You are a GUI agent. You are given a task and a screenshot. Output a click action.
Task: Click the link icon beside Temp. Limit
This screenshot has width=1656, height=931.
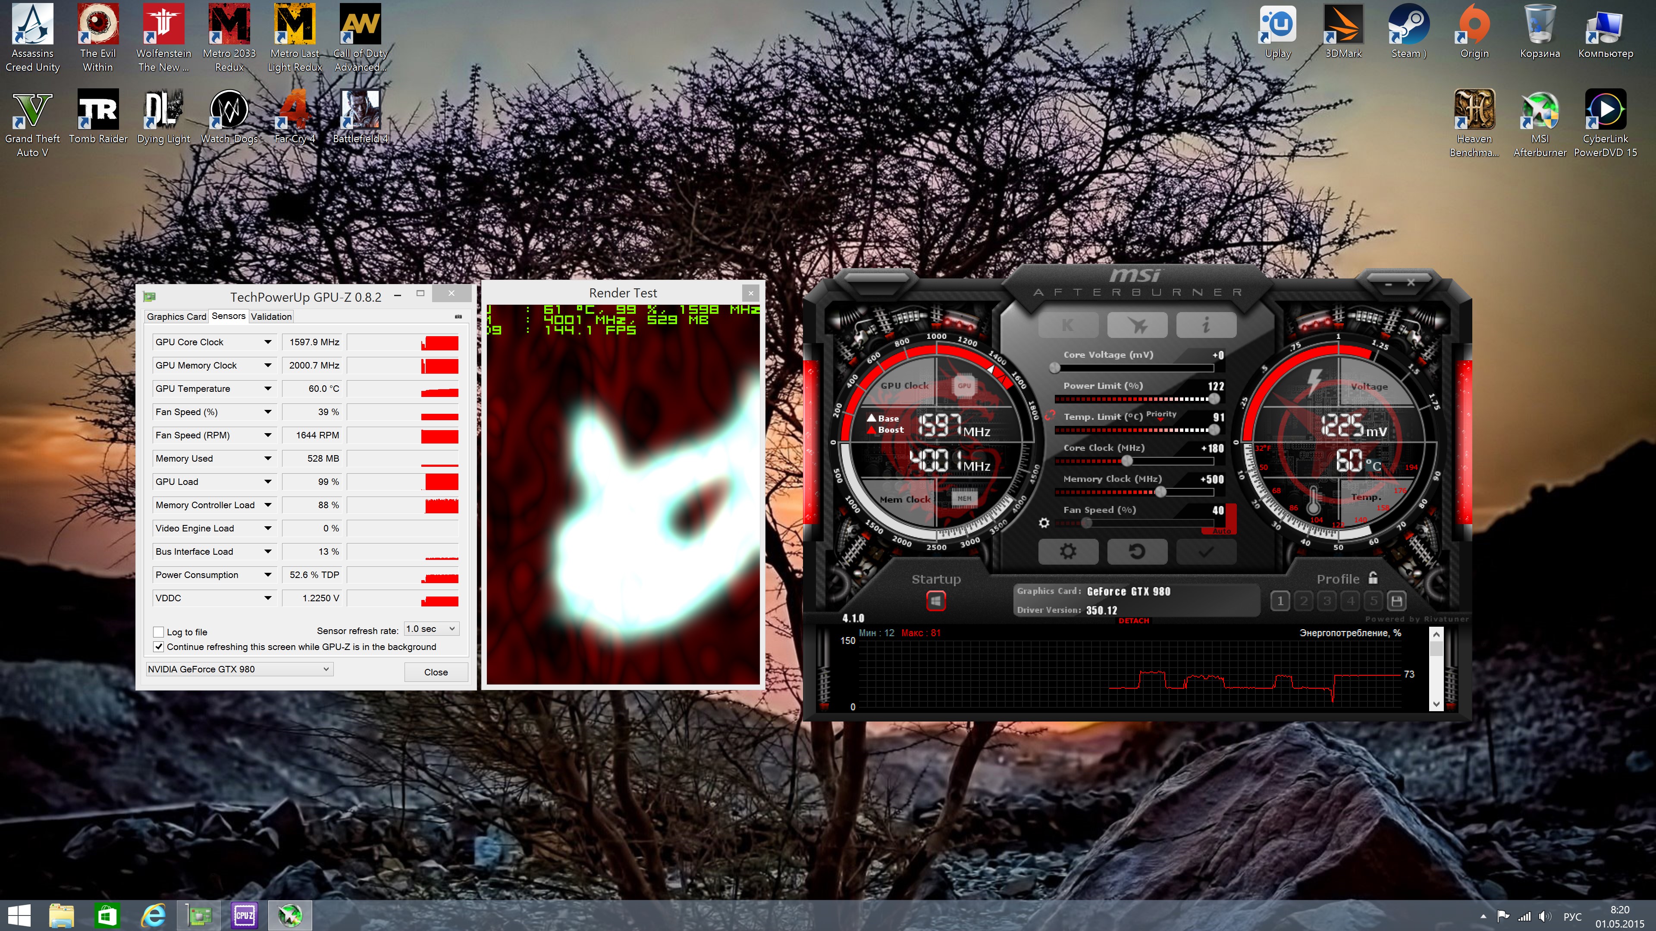click(1051, 416)
